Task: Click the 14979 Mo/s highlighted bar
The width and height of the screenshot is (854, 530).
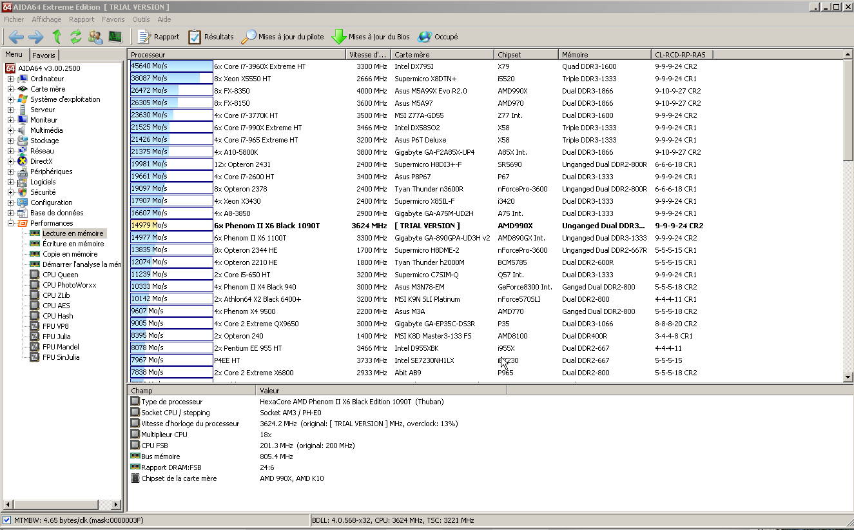Action: pos(171,226)
